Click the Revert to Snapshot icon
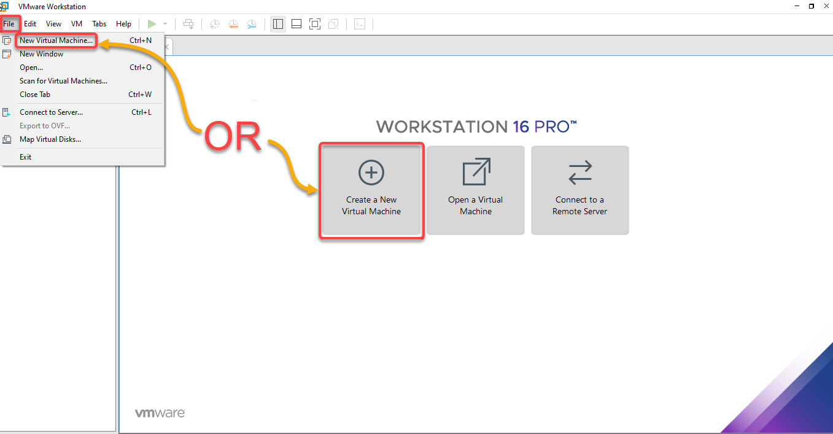This screenshot has height=434, width=833. point(233,24)
